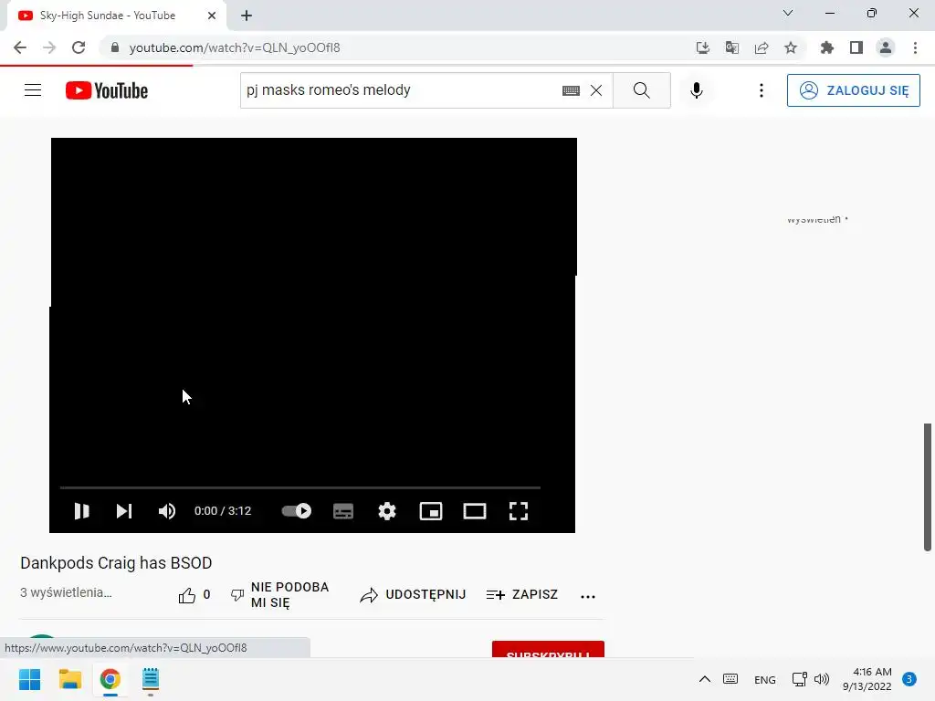Go forward in browser history
This screenshot has width=935, height=701.
point(49,47)
